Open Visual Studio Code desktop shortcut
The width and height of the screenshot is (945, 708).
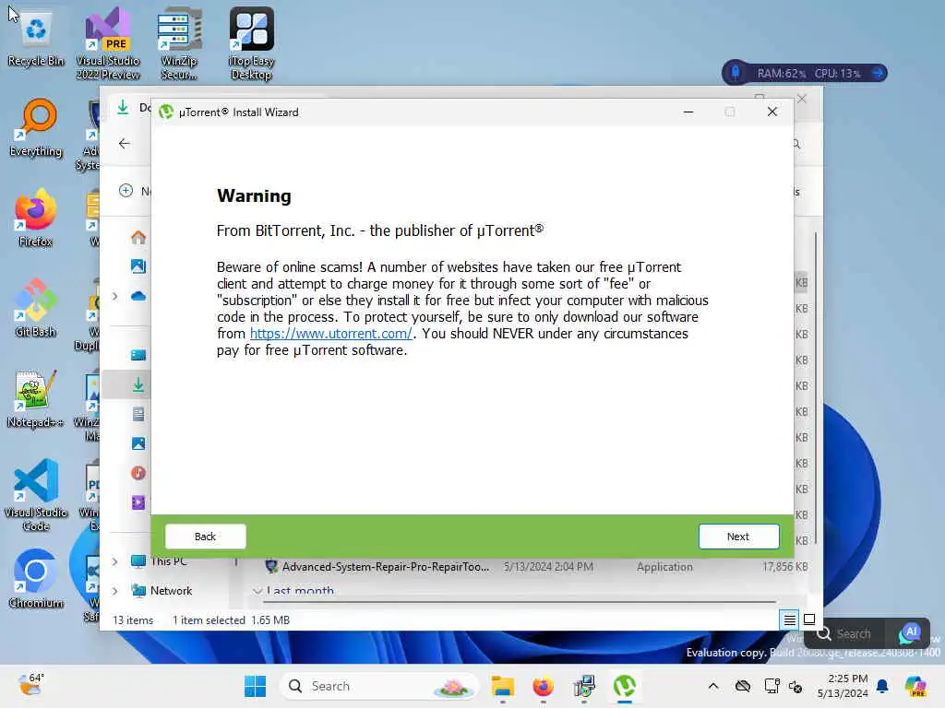(x=36, y=495)
